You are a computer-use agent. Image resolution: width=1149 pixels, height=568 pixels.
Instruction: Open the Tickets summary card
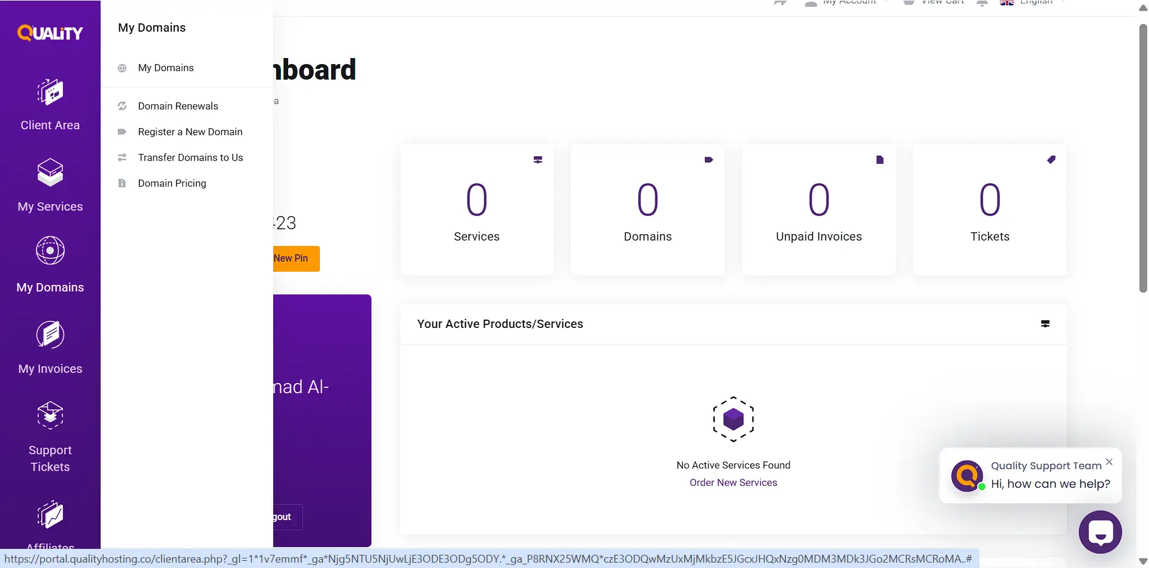pyautogui.click(x=990, y=209)
